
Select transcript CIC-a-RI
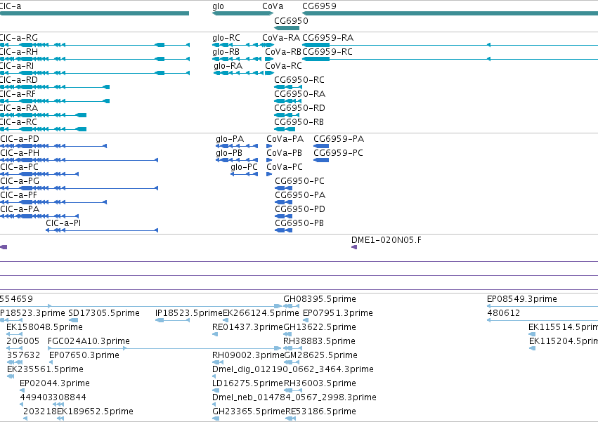click(95, 73)
